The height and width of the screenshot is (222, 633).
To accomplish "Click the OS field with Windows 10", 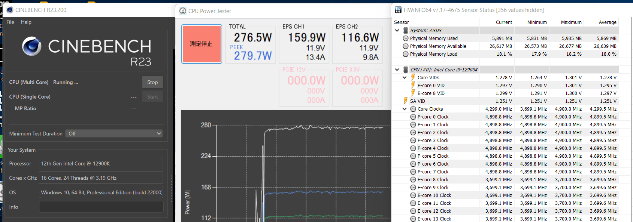I will coord(101,192).
